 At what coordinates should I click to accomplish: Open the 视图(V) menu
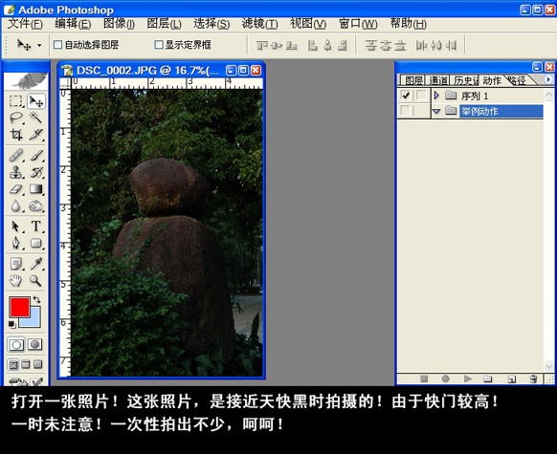[308, 24]
